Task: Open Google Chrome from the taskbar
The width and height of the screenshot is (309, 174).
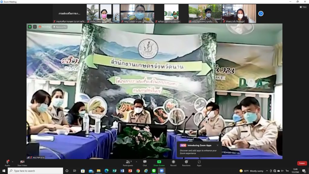Action: 138,171
